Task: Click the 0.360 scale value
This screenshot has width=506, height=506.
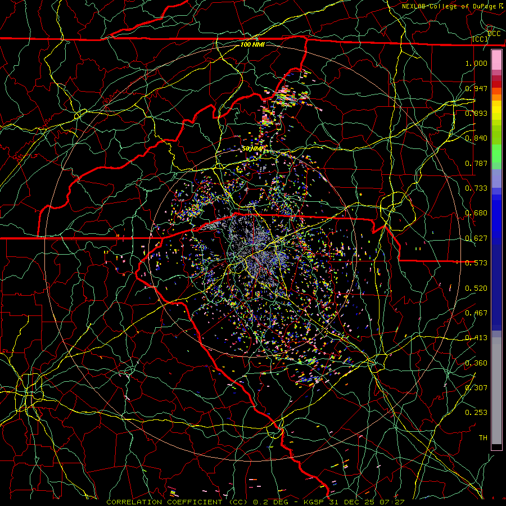Action: point(476,363)
